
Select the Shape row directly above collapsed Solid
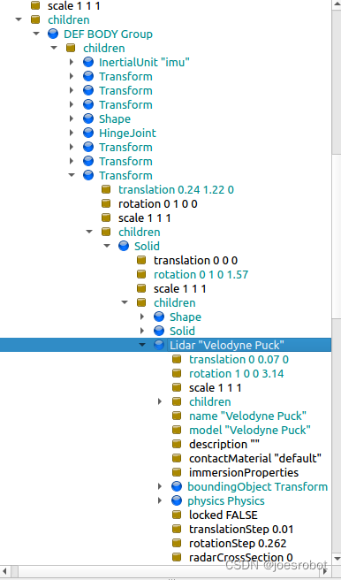coord(186,317)
